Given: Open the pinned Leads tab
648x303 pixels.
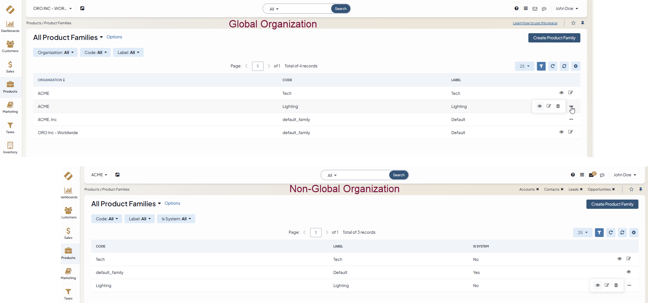Looking at the screenshot, I should click(x=573, y=189).
